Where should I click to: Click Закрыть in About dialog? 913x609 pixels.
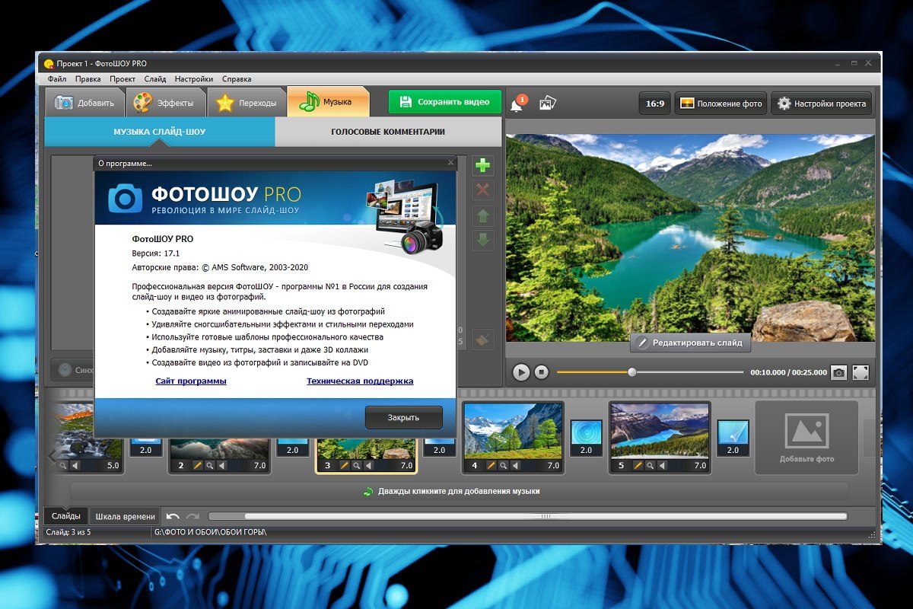point(403,418)
